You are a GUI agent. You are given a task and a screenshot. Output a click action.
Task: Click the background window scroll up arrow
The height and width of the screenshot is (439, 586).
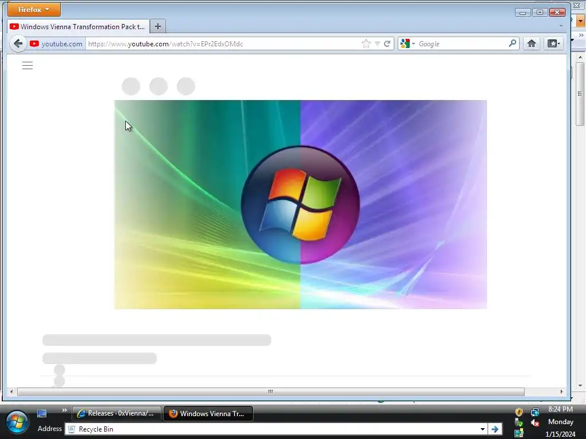pos(580,58)
